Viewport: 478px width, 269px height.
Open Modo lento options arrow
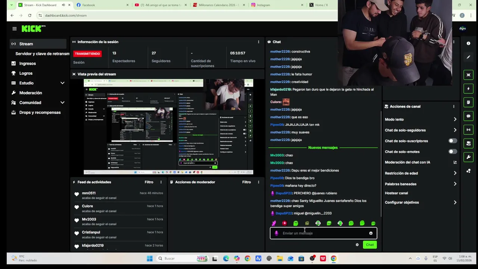455,120
